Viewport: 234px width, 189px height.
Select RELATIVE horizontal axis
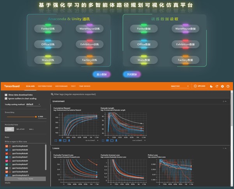click(x=20, y=129)
